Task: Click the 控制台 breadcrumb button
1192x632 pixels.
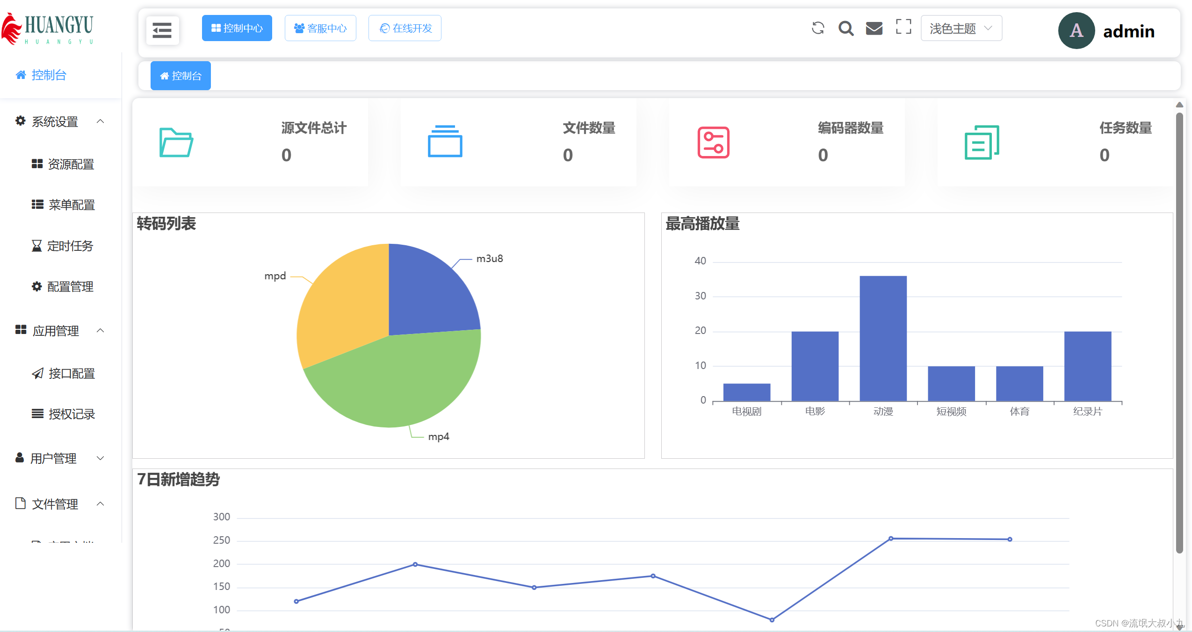Action: pyautogui.click(x=181, y=75)
